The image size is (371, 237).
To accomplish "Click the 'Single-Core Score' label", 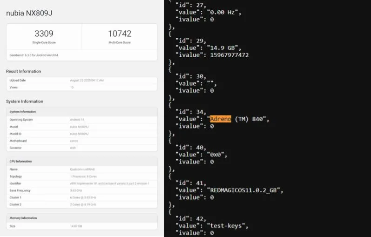I will tap(44, 43).
